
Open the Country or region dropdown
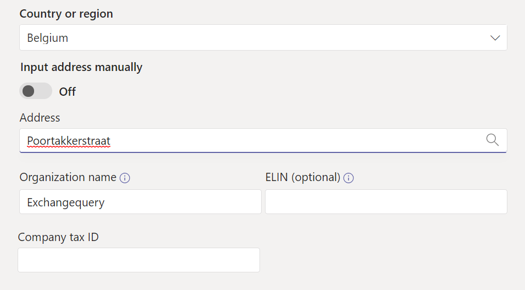[263, 38]
